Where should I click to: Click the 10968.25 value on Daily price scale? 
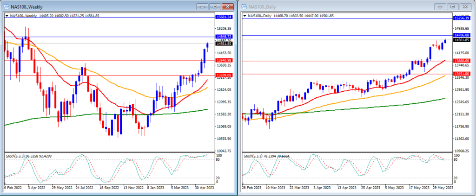(462, 151)
